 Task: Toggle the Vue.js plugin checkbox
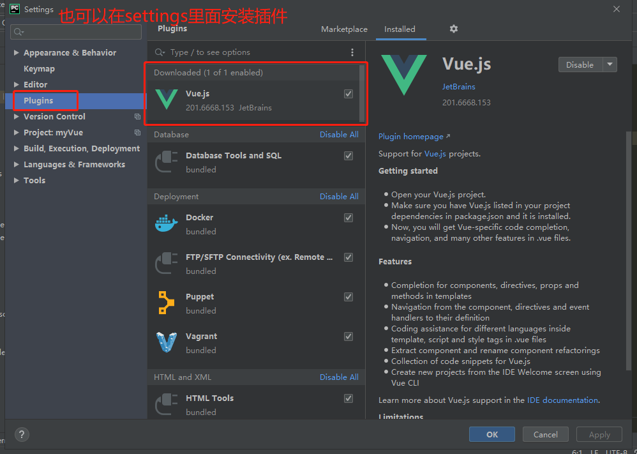click(x=348, y=94)
